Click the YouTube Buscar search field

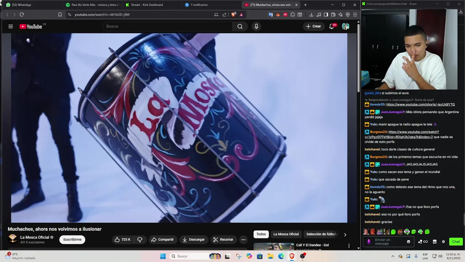click(167, 26)
